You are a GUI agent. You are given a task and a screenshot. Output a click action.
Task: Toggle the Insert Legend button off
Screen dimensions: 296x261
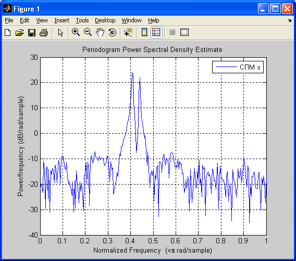(156, 32)
